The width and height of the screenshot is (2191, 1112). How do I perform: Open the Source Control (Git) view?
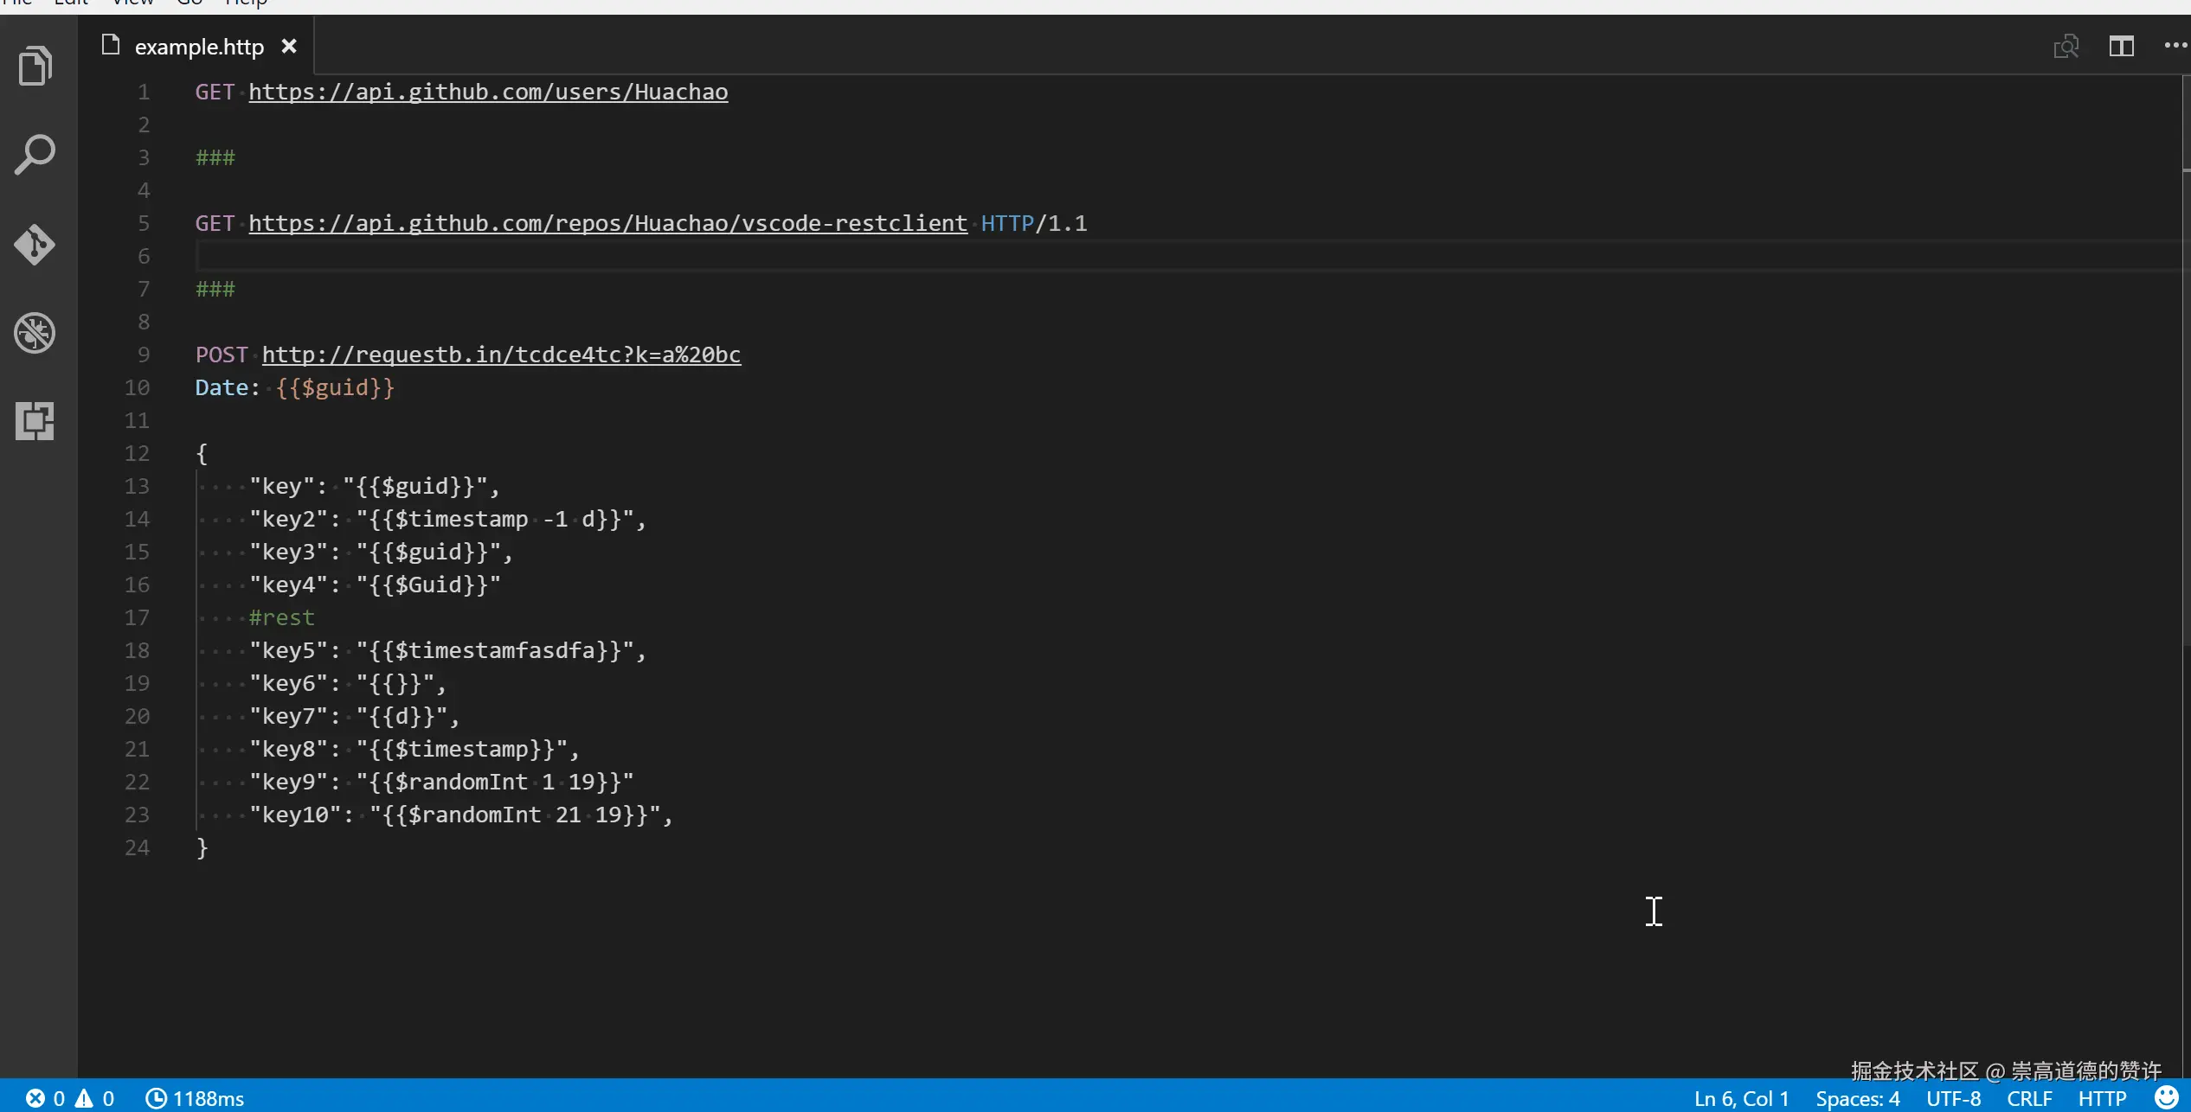coord(35,245)
